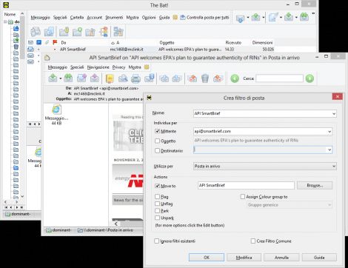348x268 pixels.
Task: Click the previous message envelope icon in message window
Action: (x=164, y=78)
